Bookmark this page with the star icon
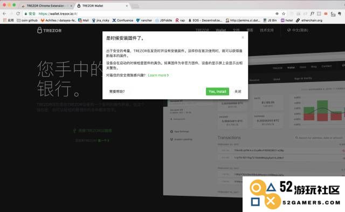Screen dimensions: 345x212 (284, 13)
